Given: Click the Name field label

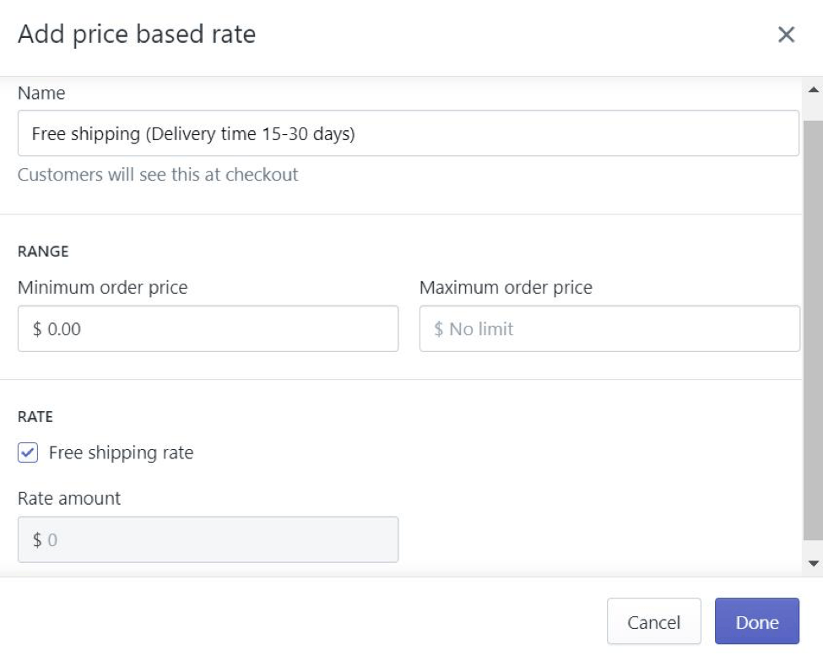Looking at the screenshot, I should click(41, 94).
